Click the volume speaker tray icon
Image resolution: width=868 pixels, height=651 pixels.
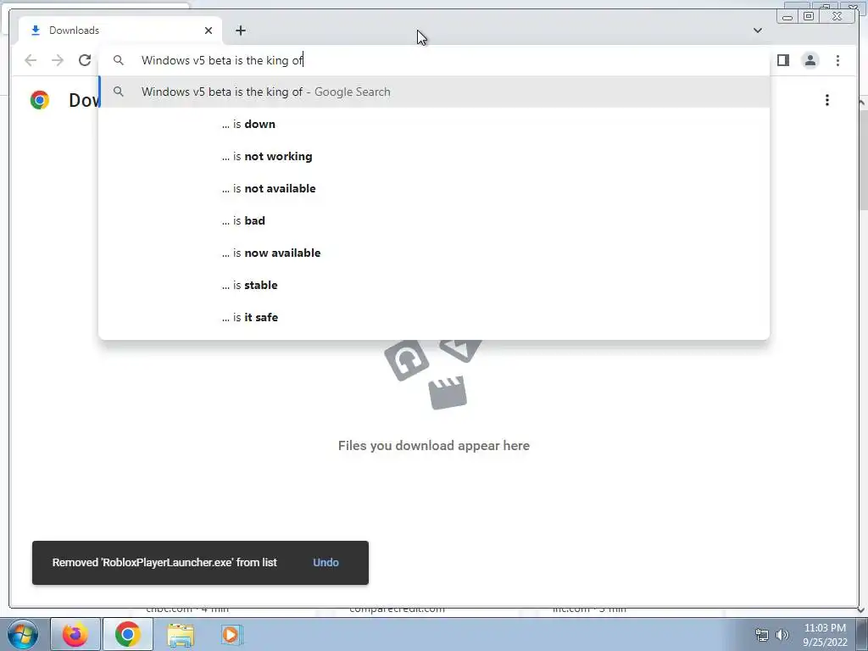click(782, 635)
